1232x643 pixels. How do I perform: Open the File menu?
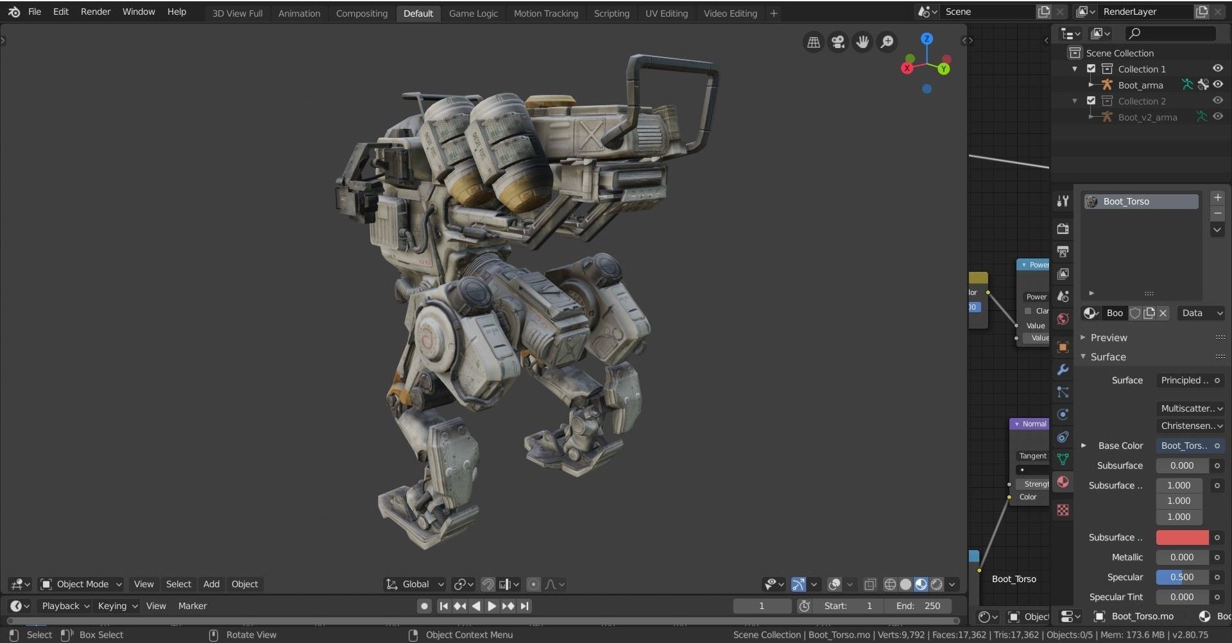coord(35,12)
